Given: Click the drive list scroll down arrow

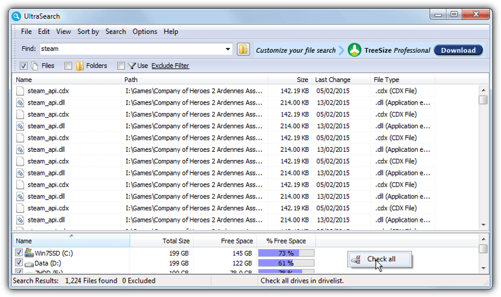Looking at the screenshot, I should tap(483, 268).
